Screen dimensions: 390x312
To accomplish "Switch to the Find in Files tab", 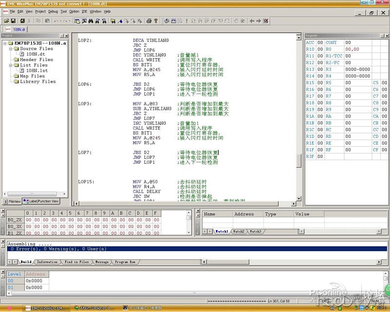I will pos(77,262).
